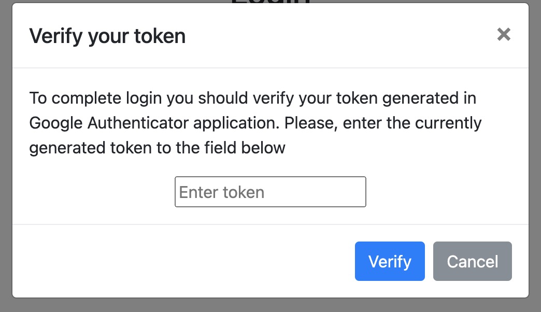Click the "enter the currently" phrase in instructions
Image resolution: width=541 pixels, height=312 pixels.
pos(412,123)
